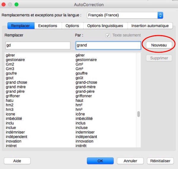
Task: Select the gestionaire entry in the list
Action: tap(15, 60)
